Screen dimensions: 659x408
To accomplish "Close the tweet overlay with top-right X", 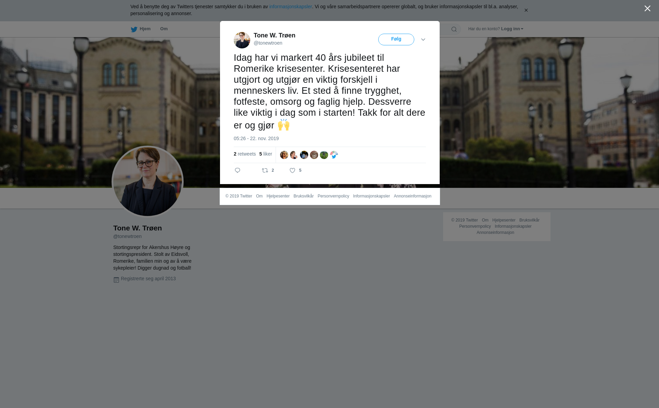I will click(x=647, y=9).
